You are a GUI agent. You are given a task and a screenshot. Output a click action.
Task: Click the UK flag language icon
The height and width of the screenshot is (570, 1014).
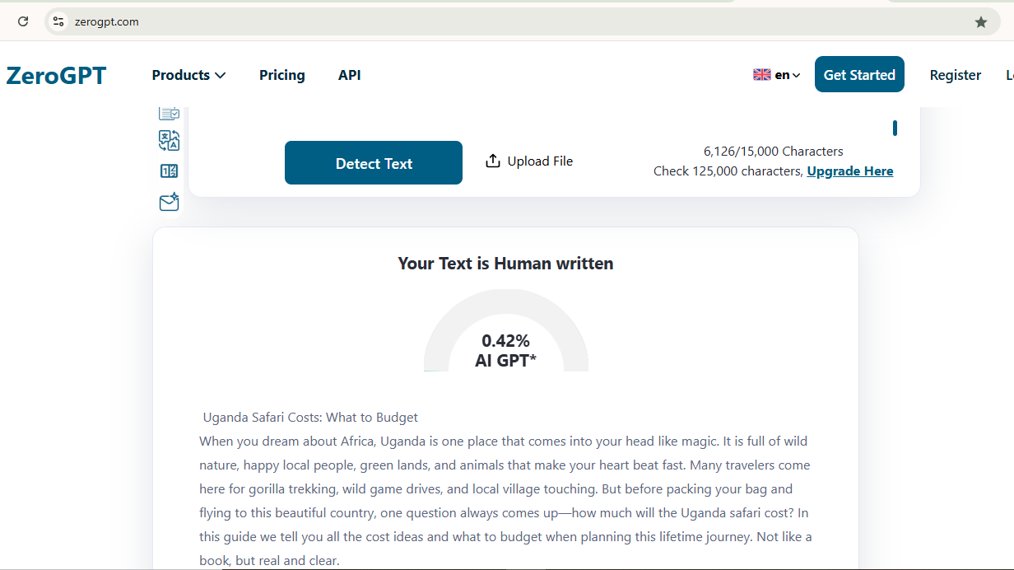(761, 75)
